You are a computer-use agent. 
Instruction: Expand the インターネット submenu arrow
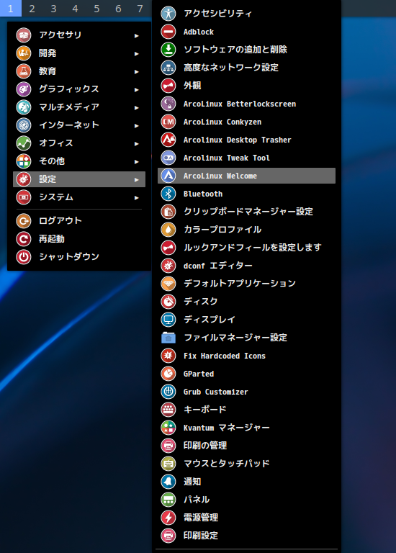(x=137, y=125)
